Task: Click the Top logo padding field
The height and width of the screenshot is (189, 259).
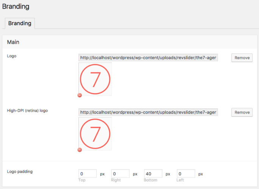Action: tap(87, 174)
